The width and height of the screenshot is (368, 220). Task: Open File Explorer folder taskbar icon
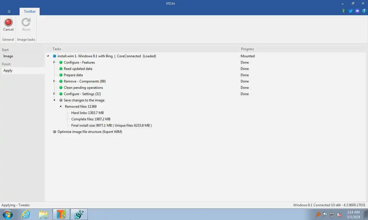(43, 214)
